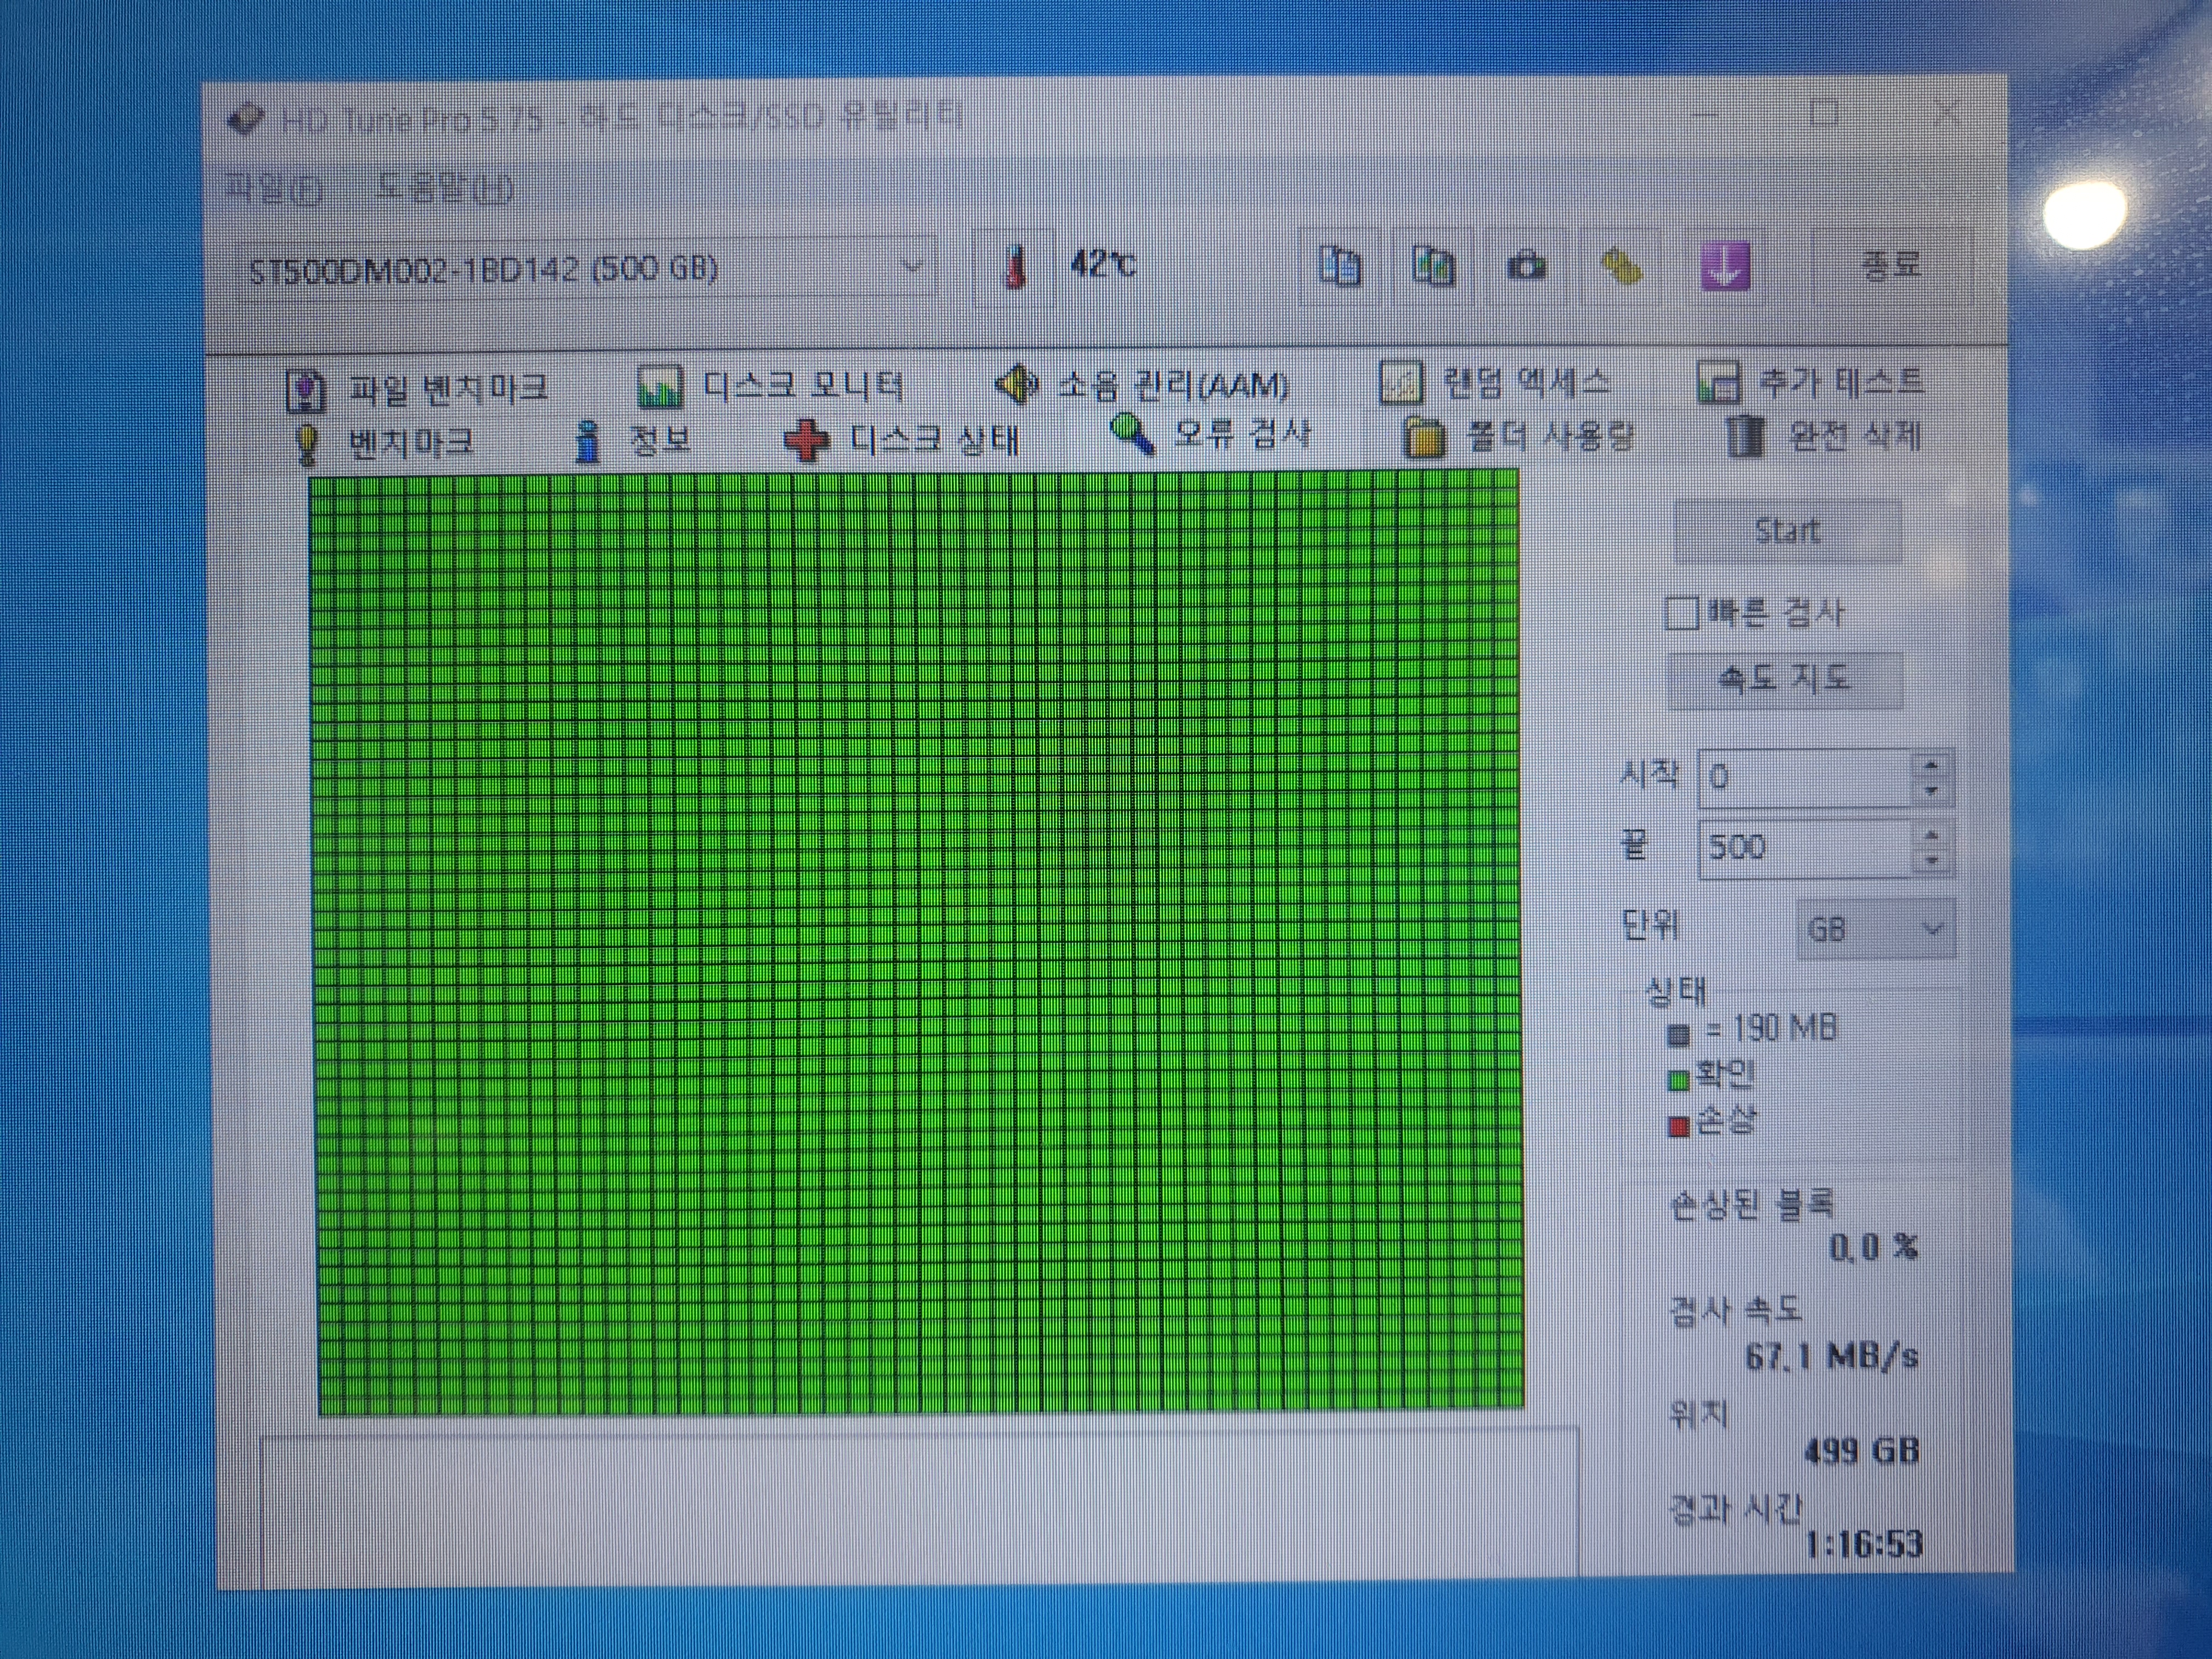Click the red 손상 legend swatch

1678,1127
